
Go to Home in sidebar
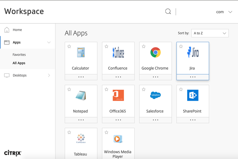17,30
